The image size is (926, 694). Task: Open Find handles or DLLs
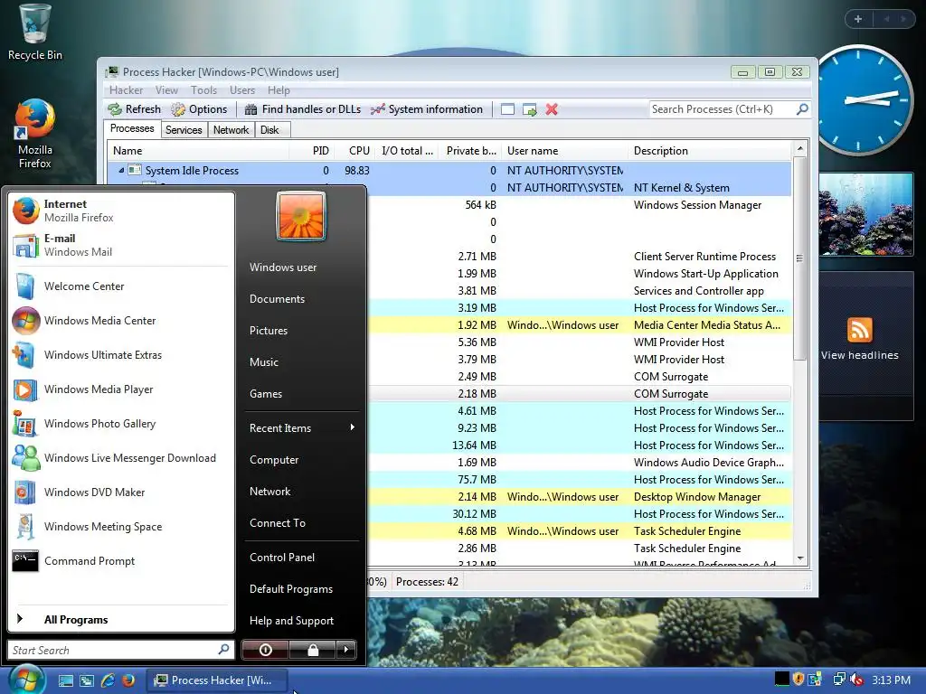[302, 109]
